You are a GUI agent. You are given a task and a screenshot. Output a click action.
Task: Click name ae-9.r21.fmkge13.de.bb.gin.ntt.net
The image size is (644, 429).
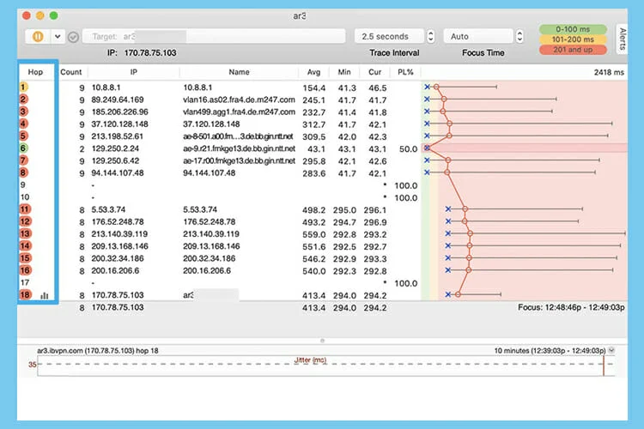239,148
